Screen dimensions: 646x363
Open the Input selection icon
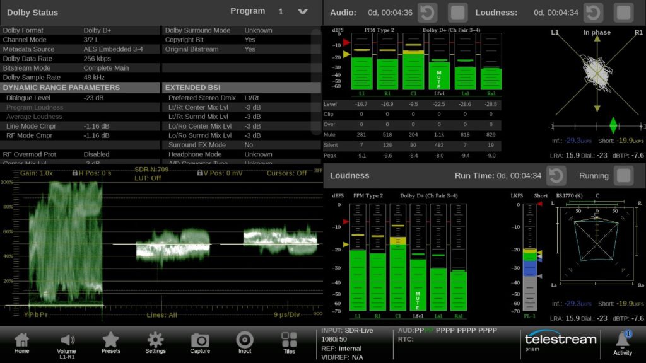coord(245,342)
